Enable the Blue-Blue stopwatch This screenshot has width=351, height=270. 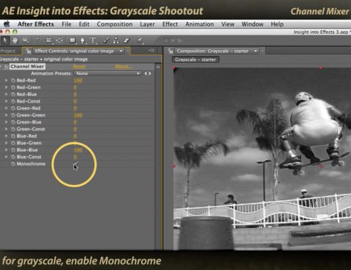coord(13,150)
